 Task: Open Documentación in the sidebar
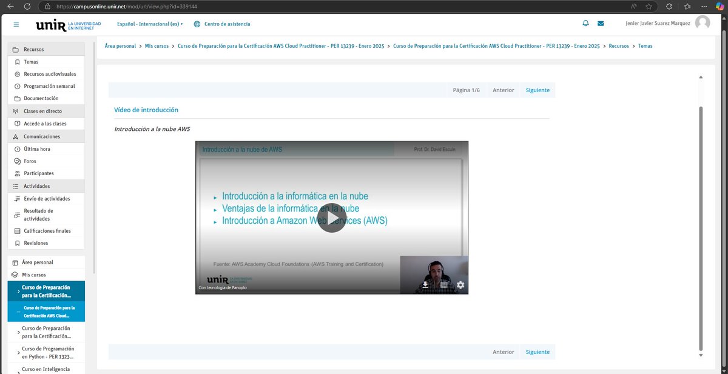pyautogui.click(x=47, y=98)
